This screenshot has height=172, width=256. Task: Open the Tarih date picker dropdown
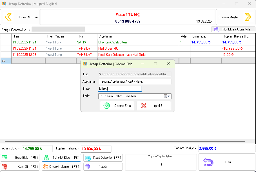(x=169, y=96)
